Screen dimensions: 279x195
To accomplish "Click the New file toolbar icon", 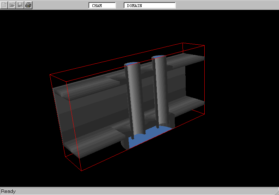I will [4, 5].
